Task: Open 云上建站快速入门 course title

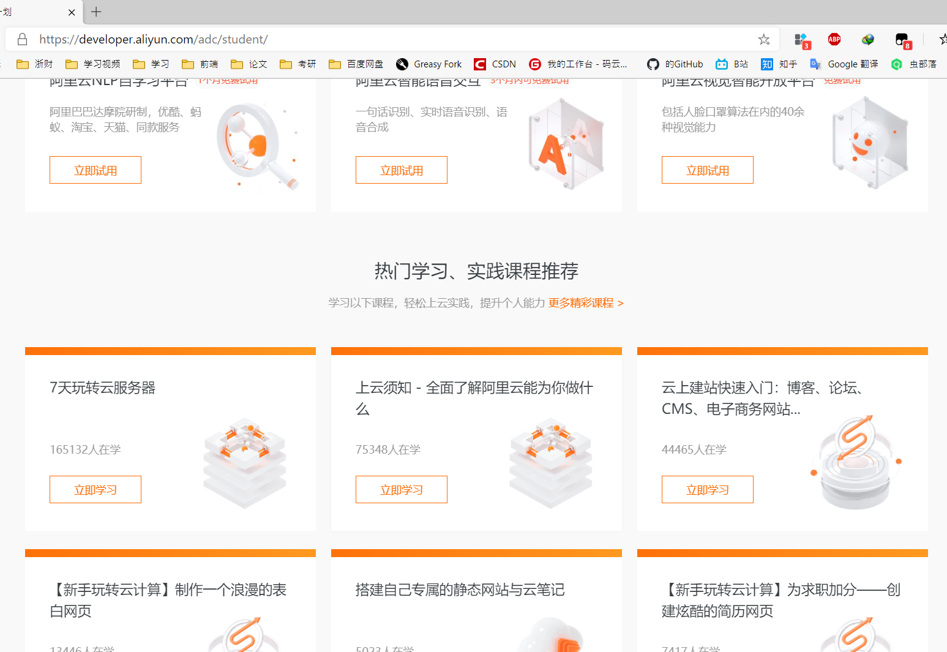Action: 763,399
